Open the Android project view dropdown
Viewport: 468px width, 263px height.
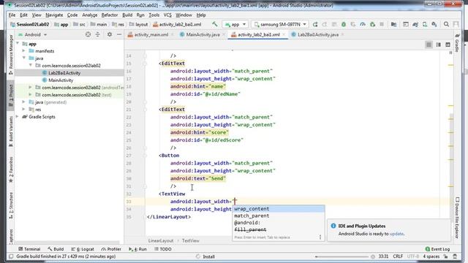pos(33,34)
